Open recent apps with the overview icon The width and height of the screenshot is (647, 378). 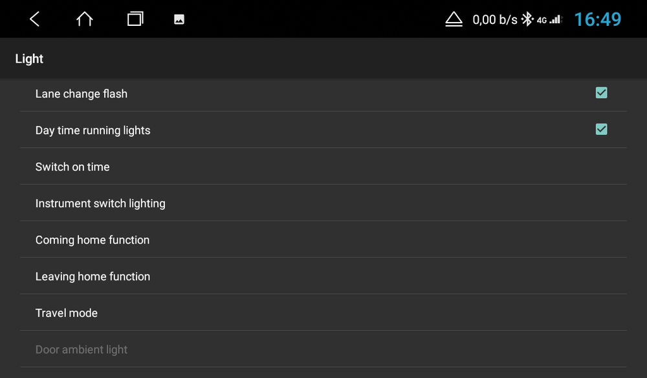(135, 19)
